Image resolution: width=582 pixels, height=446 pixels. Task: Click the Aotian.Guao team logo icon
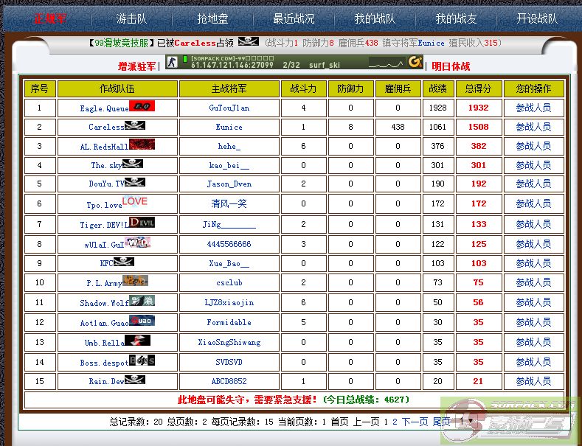142,321
